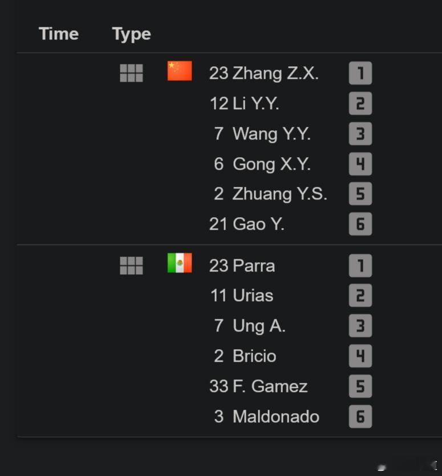442x476 pixels.
Task: Click the Mexico lineup grid icon
Action: click(x=131, y=265)
